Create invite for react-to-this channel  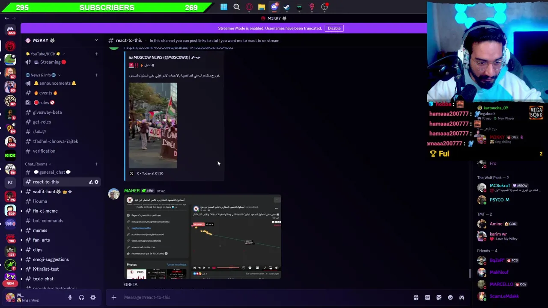click(90, 182)
